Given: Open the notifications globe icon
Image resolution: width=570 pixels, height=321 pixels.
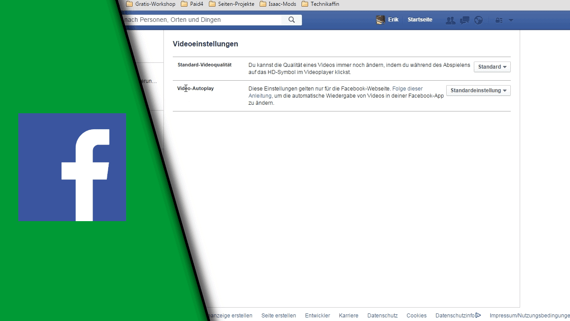Looking at the screenshot, I should [479, 20].
